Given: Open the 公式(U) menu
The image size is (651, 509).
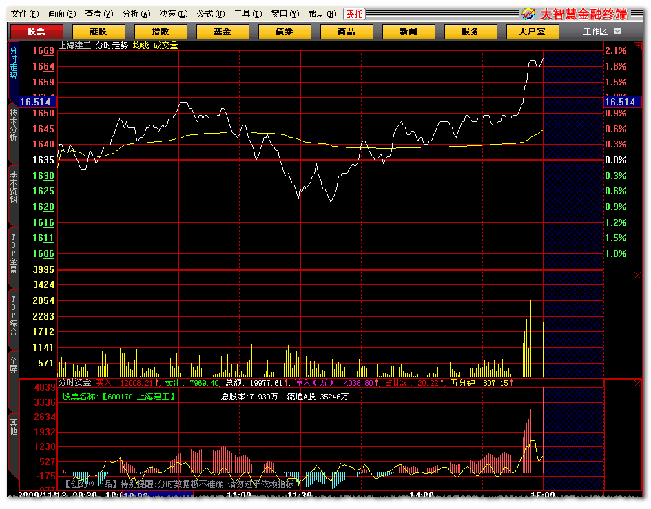Looking at the screenshot, I should point(211,14).
